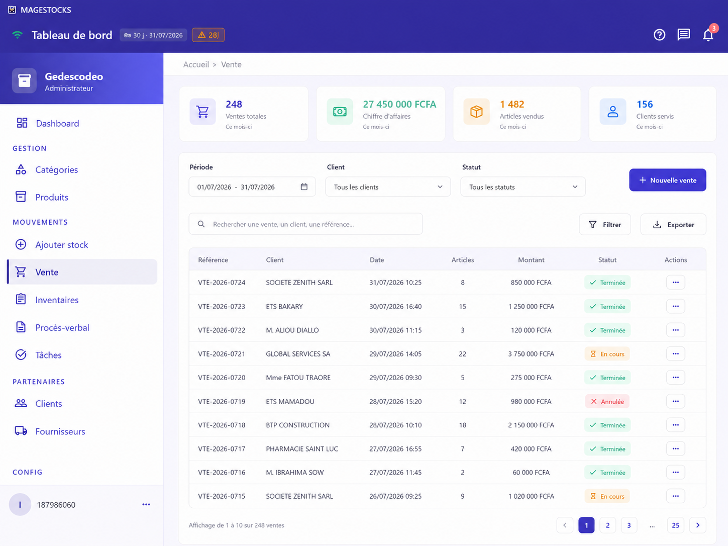This screenshot has width=728, height=546.
Task: Go to next page arrow
Action: point(698,525)
